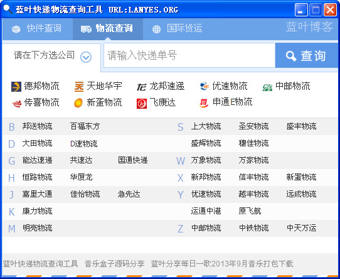Choose 运通中港 company

click(206, 211)
